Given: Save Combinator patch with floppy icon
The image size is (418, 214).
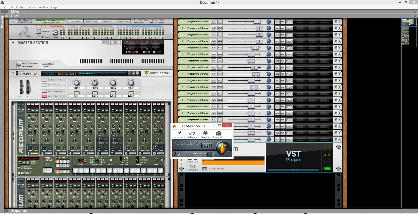Looking at the screenshot, I should point(137,73).
